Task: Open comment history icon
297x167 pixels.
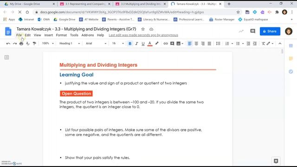Action: coord(252,31)
